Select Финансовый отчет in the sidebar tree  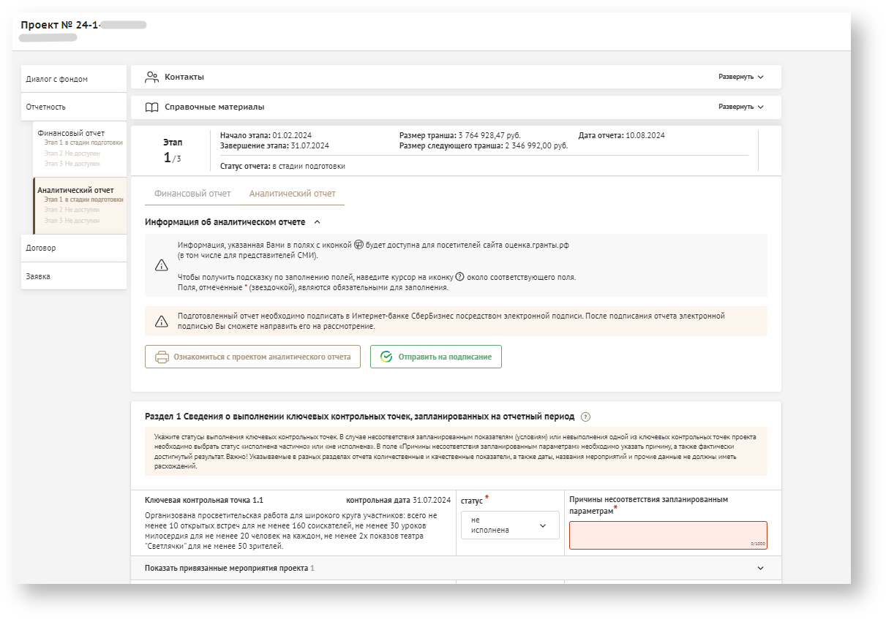(x=71, y=133)
